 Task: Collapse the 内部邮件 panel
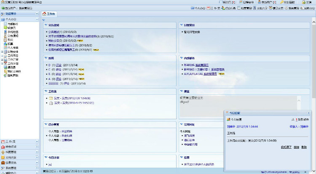(181, 57)
